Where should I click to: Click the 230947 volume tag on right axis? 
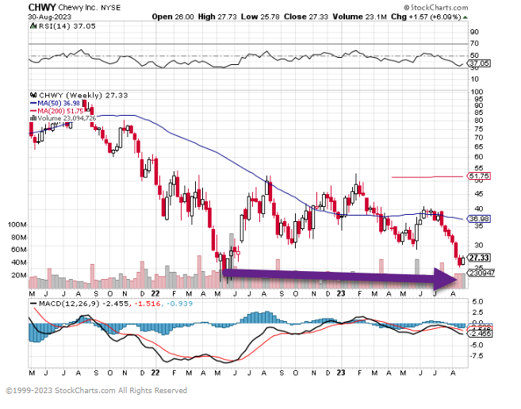tap(482, 273)
